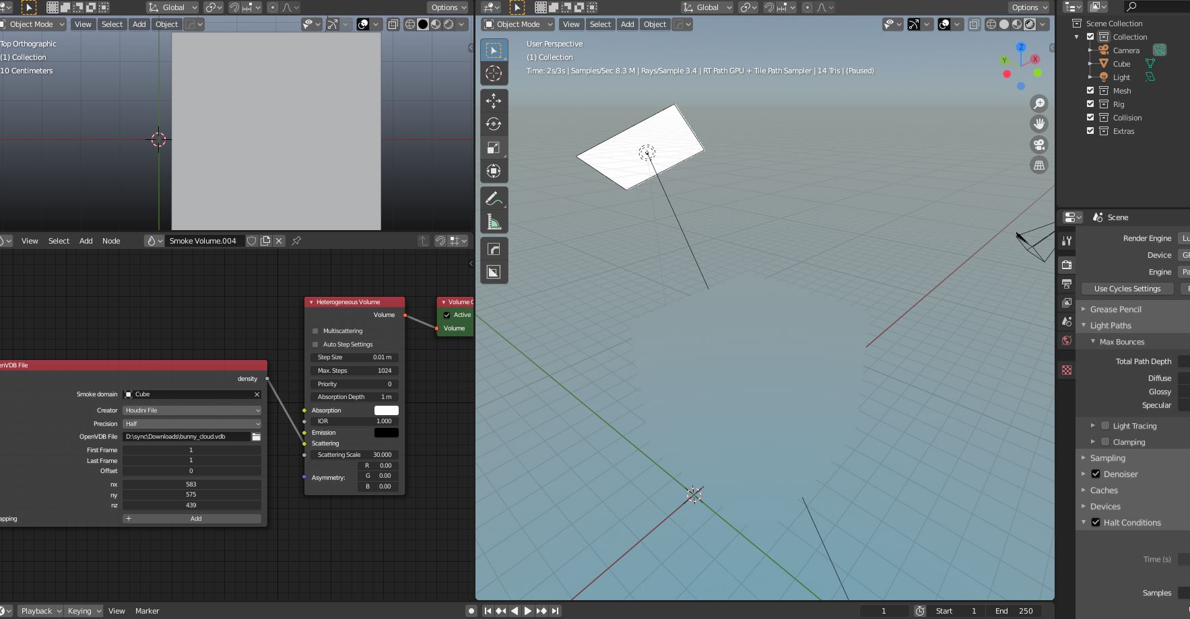Toggle the Denoiser checkbox
Viewport: 1190px width, 619px height.
1096,474
